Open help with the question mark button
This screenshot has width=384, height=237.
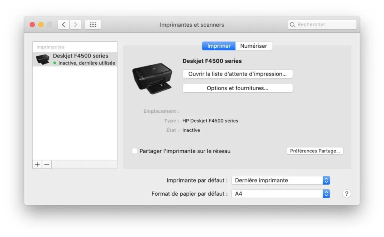[346, 194]
